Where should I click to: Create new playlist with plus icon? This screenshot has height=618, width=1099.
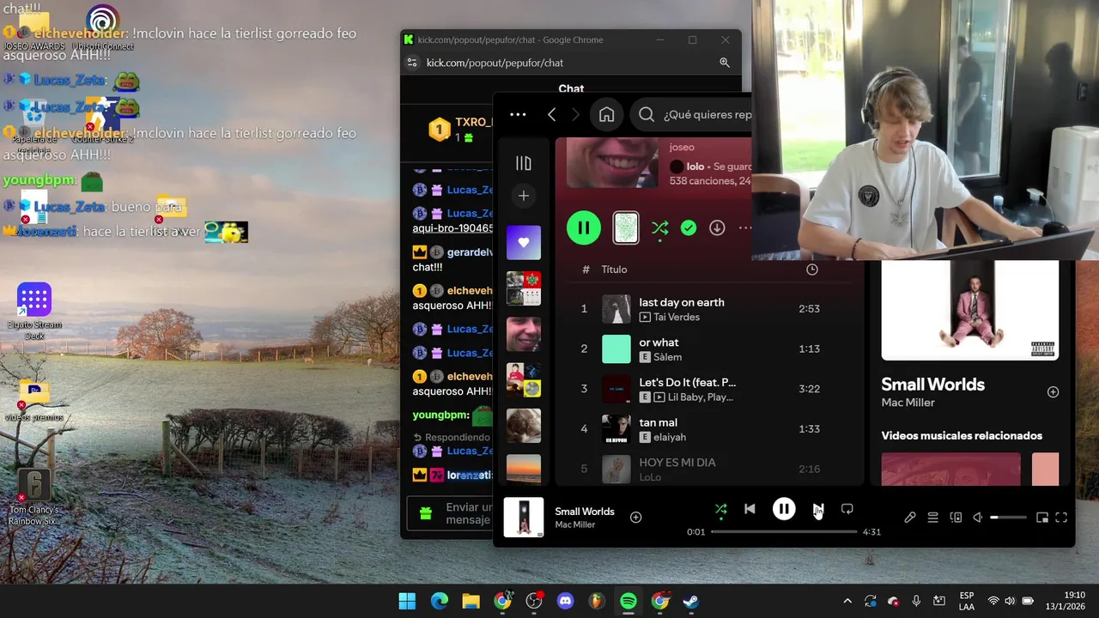523,196
